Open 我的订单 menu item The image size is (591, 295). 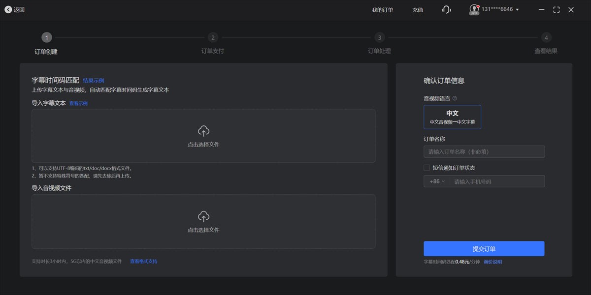click(382, 10)
